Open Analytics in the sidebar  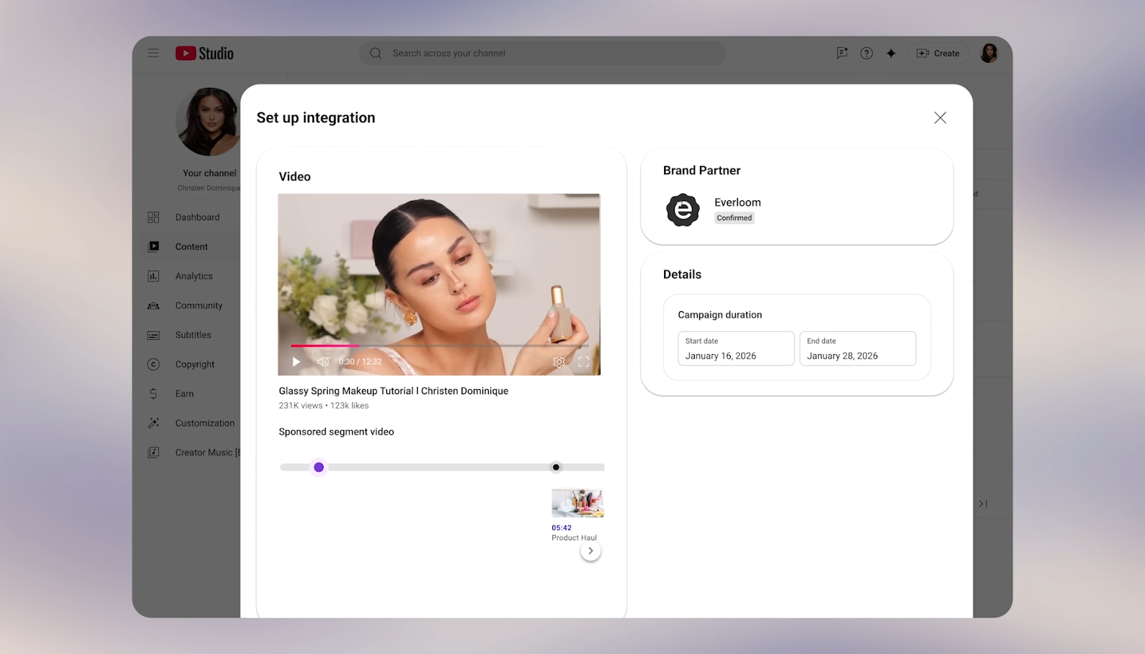tap(193, 276)
